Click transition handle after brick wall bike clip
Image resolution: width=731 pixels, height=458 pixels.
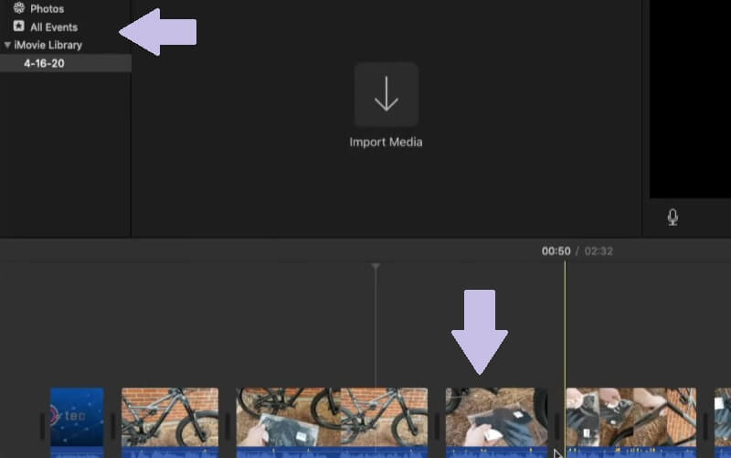(228, 426)
